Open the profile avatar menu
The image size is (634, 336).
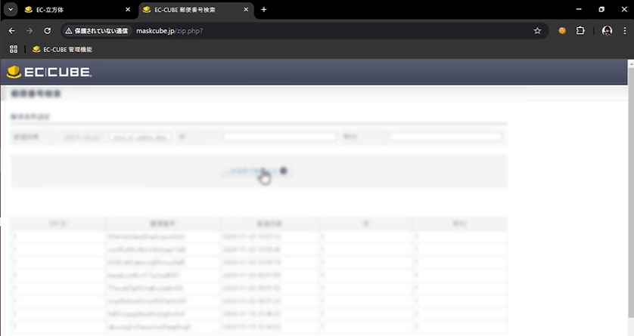(x=607, y=31)
